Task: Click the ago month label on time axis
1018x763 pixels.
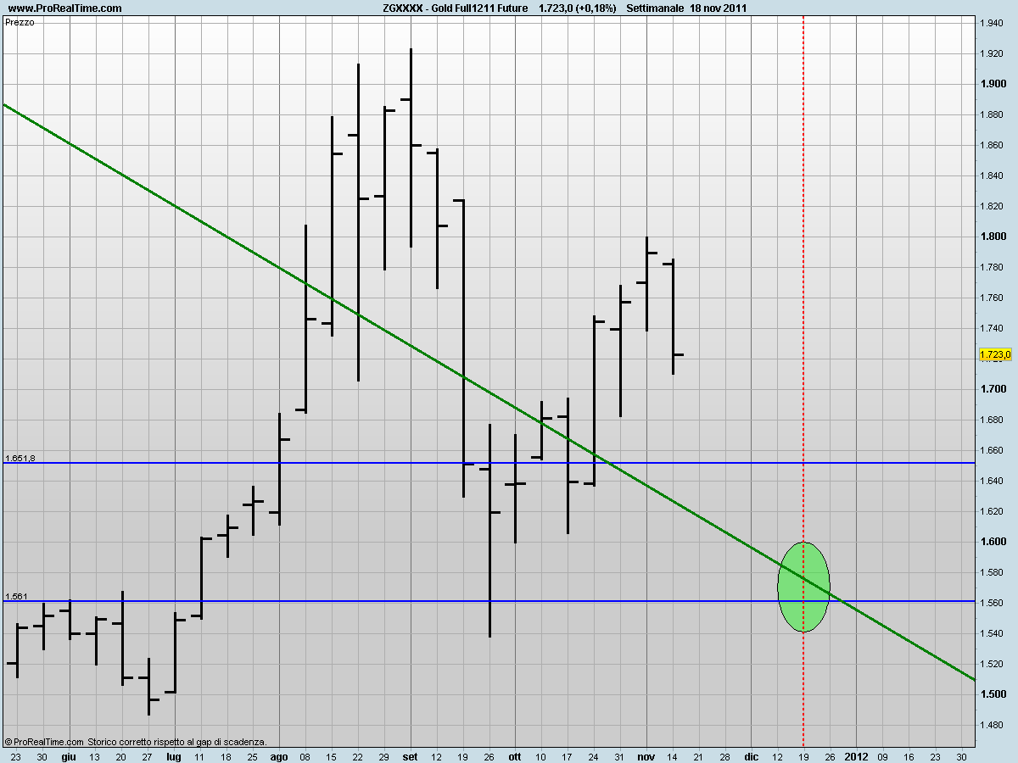Action: pyautogui.click(x=279, y=755)
